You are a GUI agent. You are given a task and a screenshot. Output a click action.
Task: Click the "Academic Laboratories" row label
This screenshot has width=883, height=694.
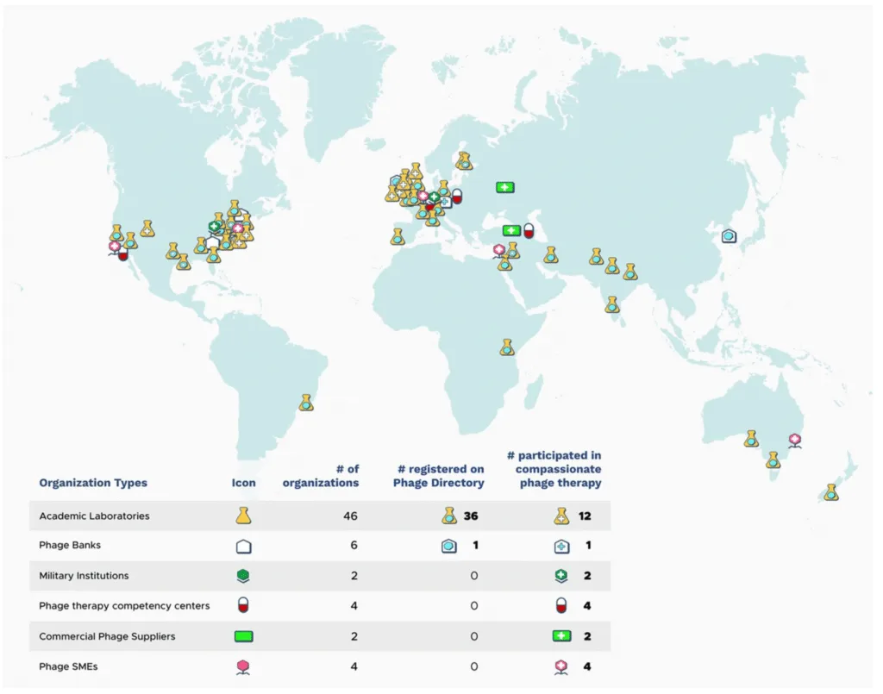click(94, 516)
